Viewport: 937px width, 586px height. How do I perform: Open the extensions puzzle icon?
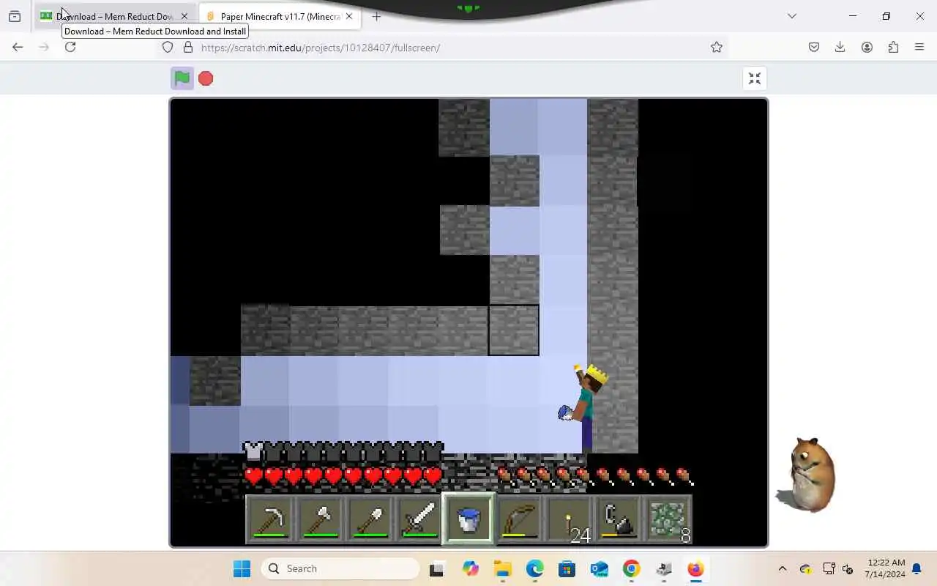(x=893, y=47)
